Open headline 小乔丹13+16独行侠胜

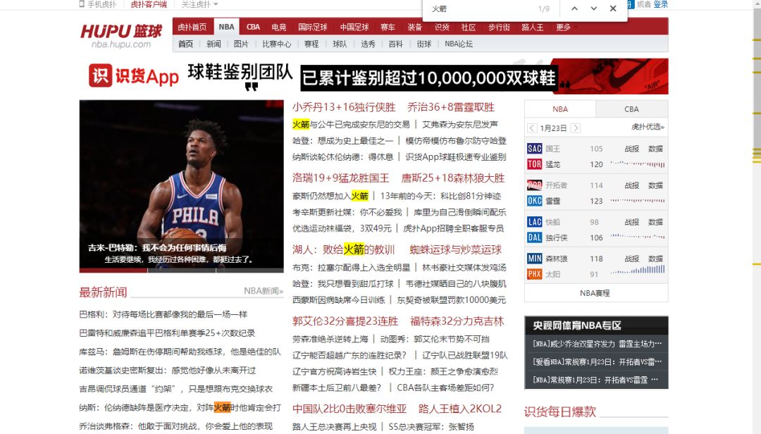tap(344, 107)
